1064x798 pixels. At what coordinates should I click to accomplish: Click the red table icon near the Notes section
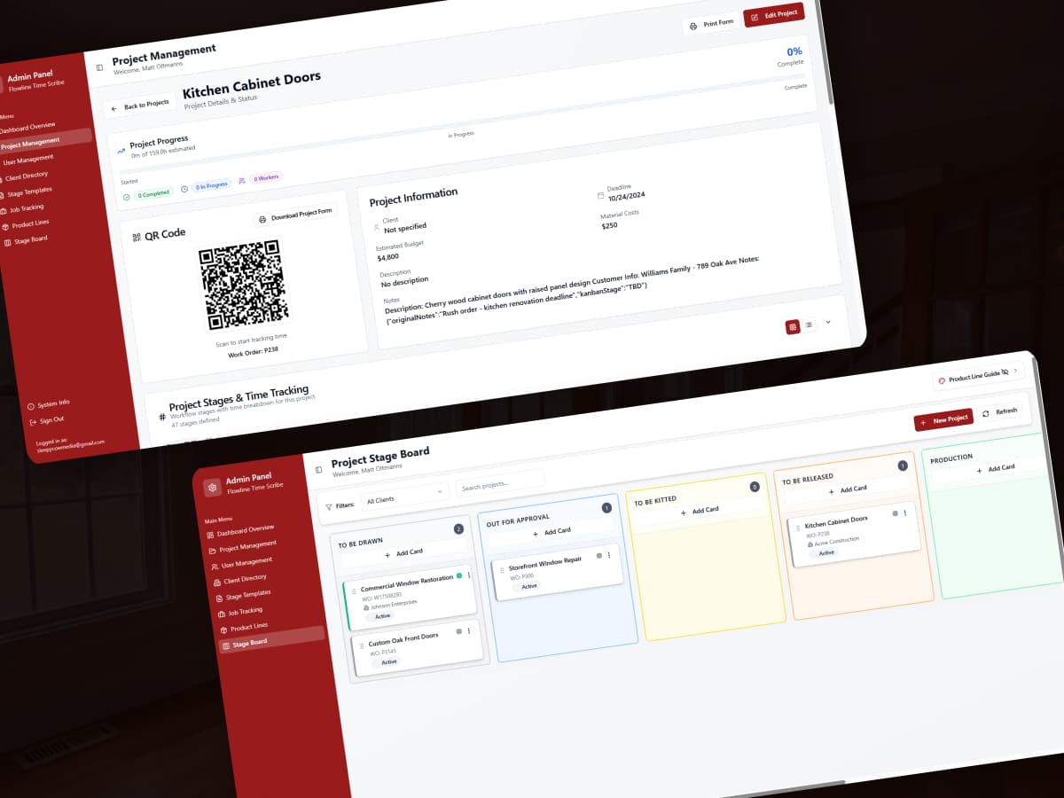coord(793,326)
